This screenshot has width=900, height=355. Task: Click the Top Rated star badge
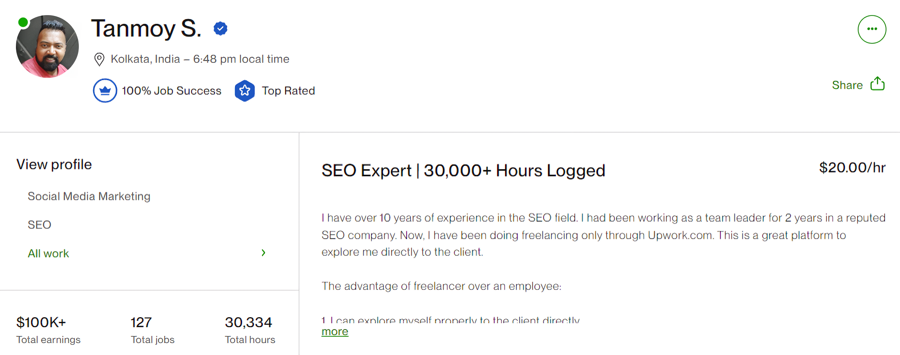[245, 91]
